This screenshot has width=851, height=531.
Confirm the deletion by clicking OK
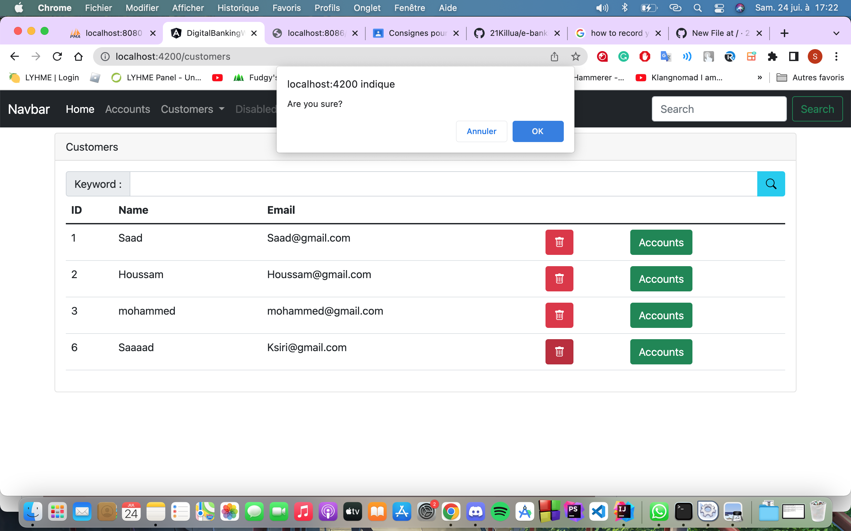pyautogui.click(x=537, y=131)
